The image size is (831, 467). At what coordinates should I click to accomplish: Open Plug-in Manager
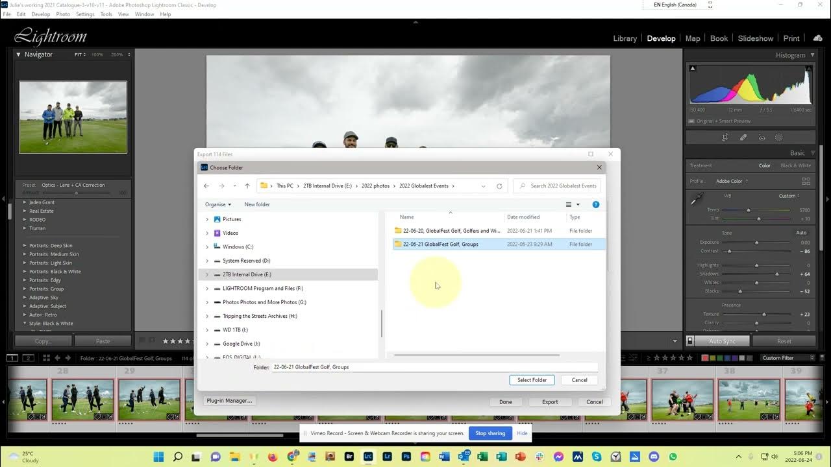coord(229,401)
